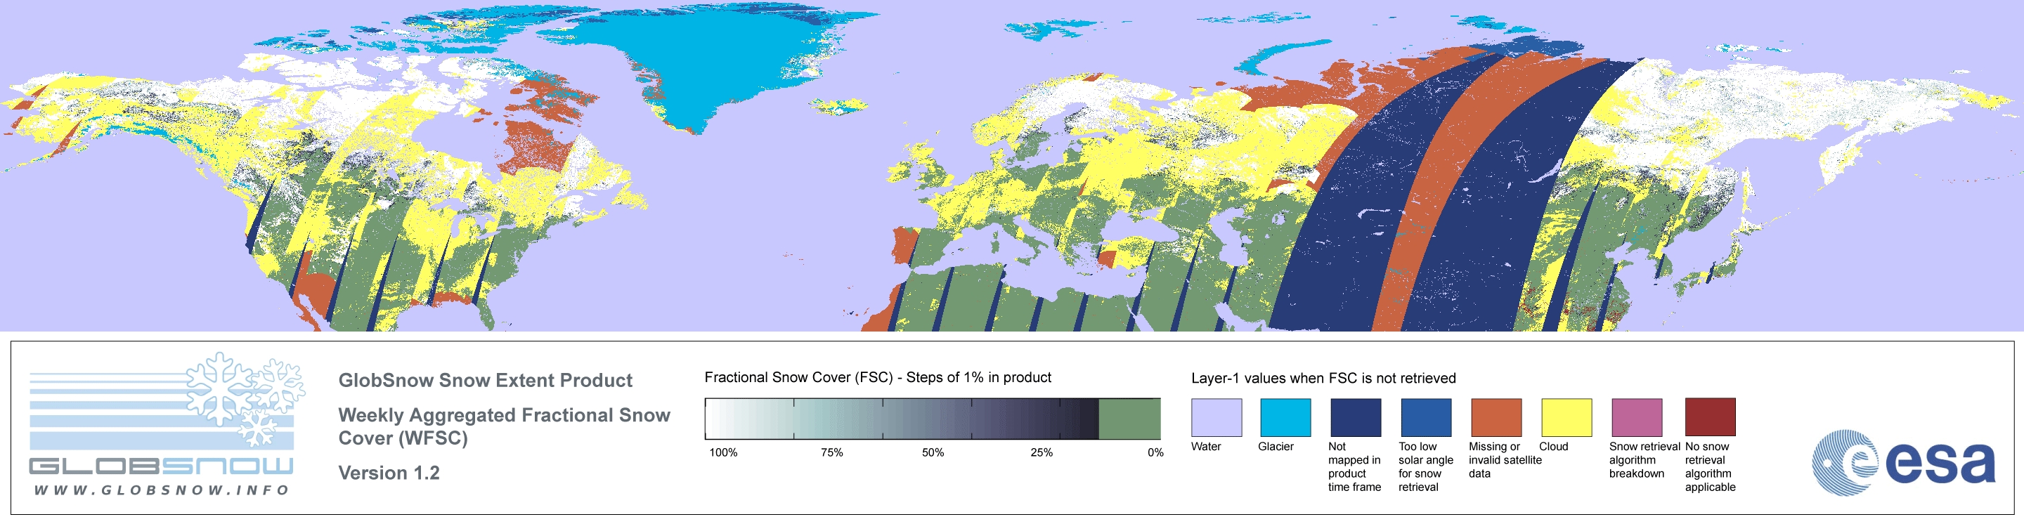Click the ESA logo
The image size is (2024, 524).
tap(1905, 463)
